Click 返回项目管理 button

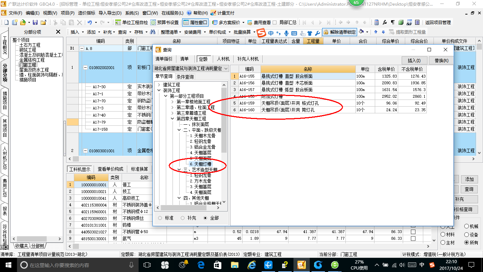click(x=438, y=22)
